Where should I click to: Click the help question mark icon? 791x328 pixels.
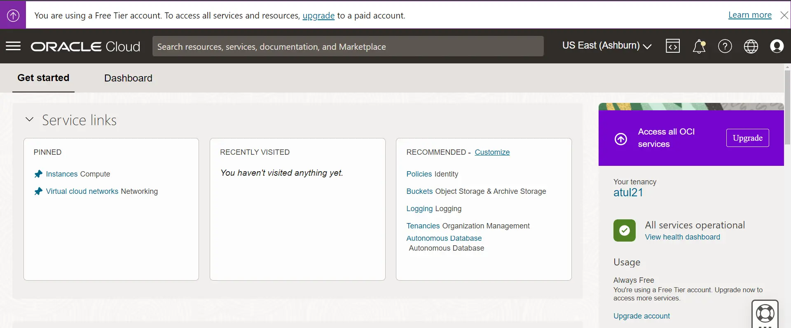[x=725, y=46]
